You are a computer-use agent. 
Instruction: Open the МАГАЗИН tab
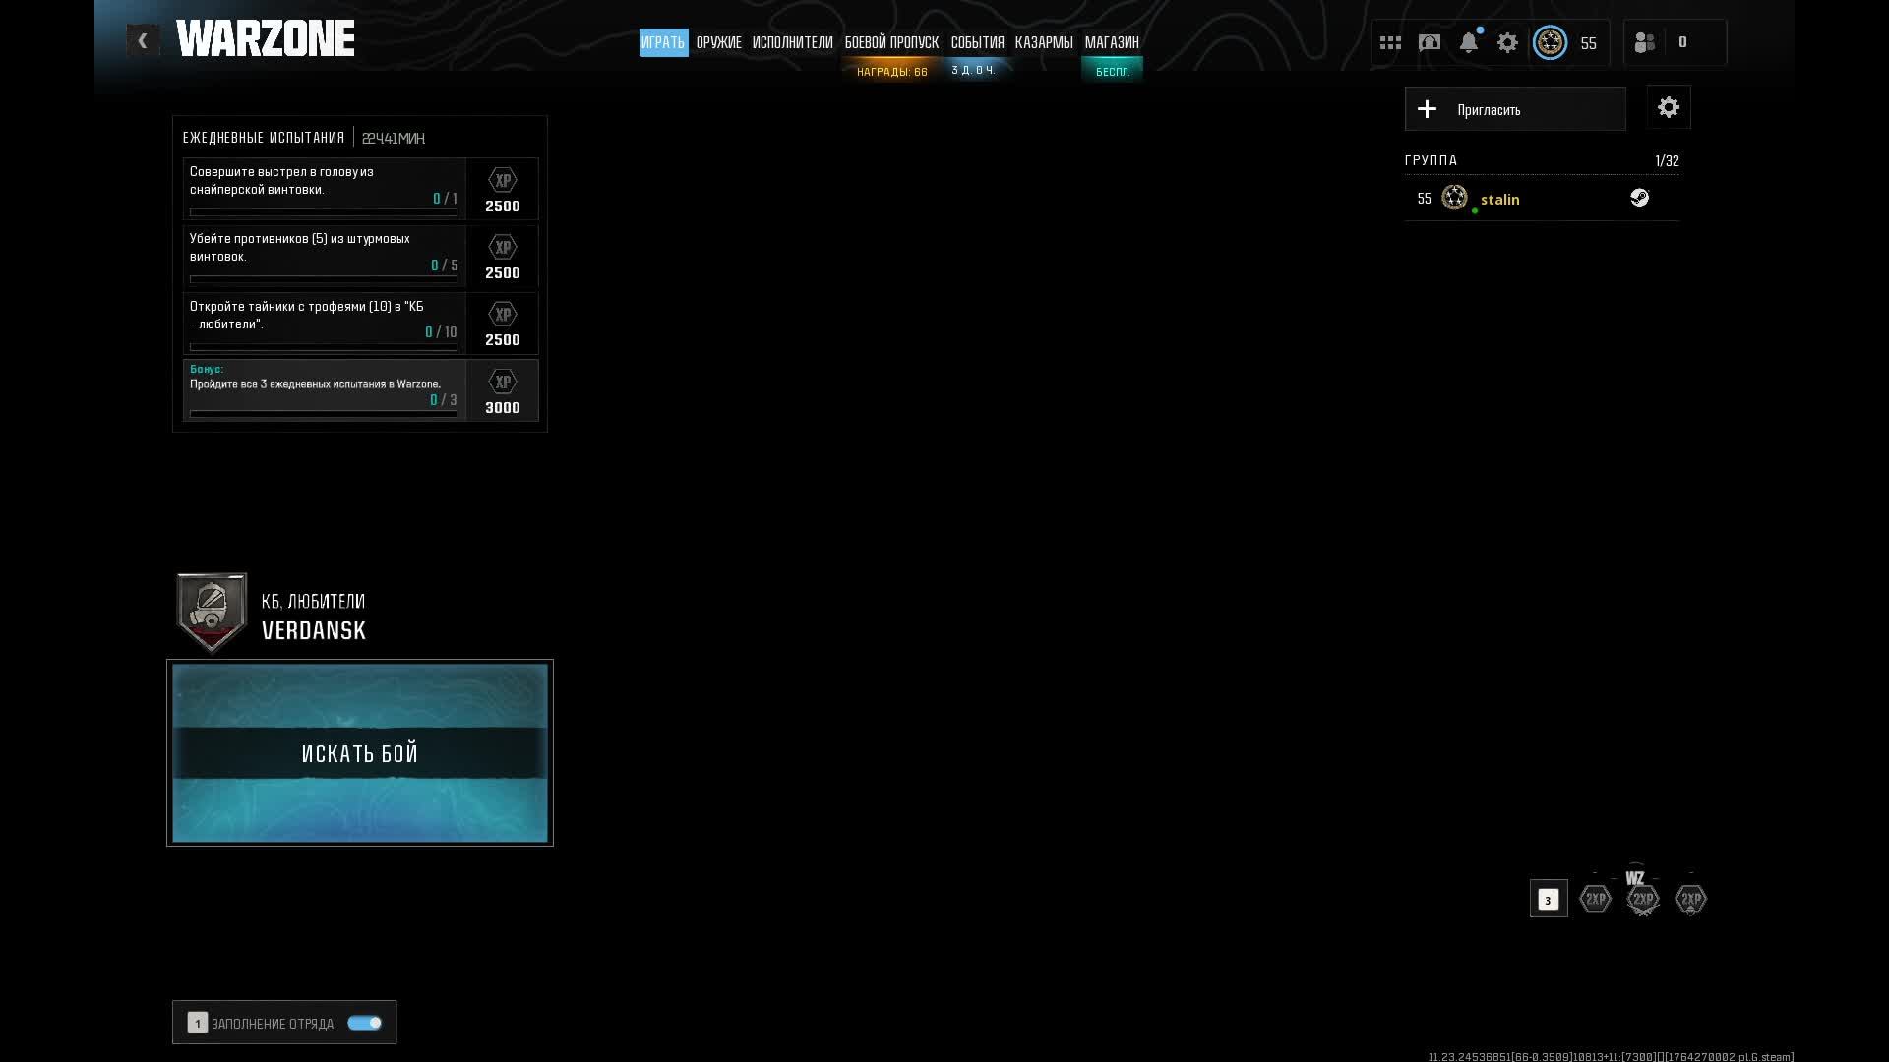point(1112,43)
